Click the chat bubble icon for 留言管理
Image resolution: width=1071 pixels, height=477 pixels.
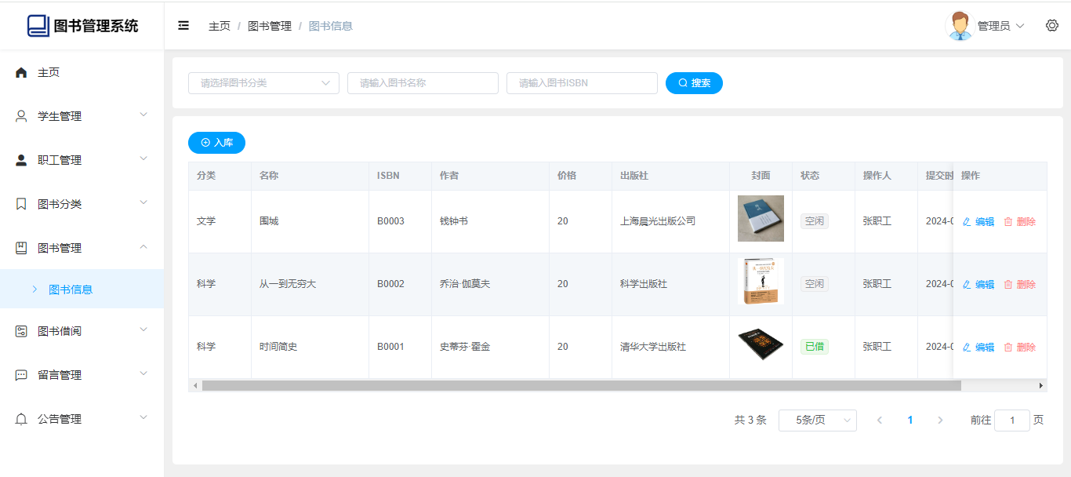21,375
